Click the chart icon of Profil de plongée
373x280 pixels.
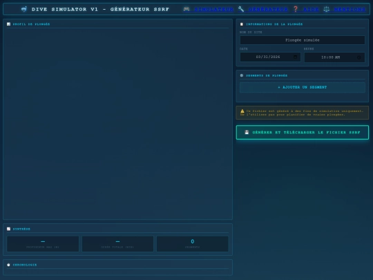coord(8,24)
